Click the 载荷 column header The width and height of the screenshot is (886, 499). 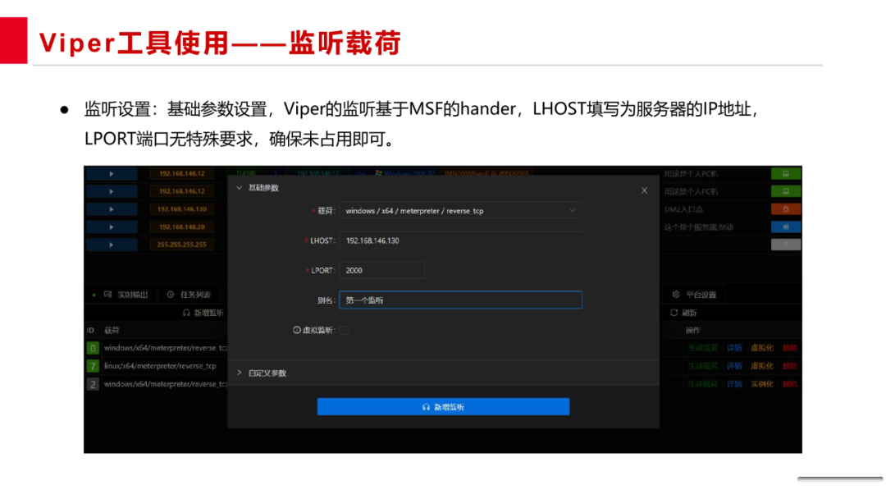pos(112,331)
